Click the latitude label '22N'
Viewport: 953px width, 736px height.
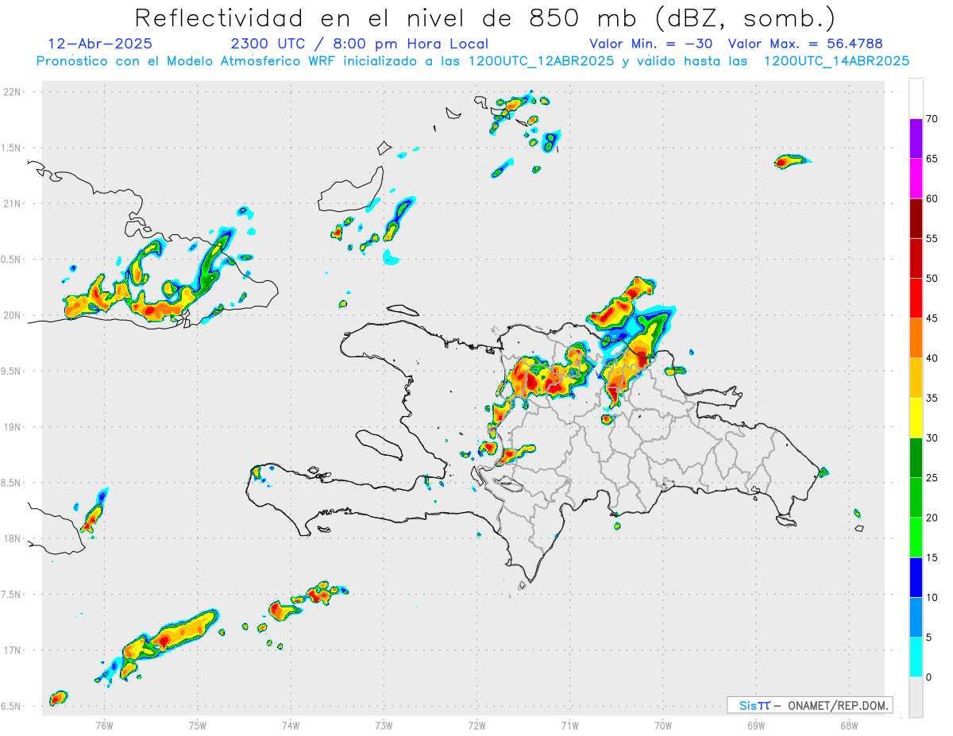pyautogui.click(x=14, y=92)
